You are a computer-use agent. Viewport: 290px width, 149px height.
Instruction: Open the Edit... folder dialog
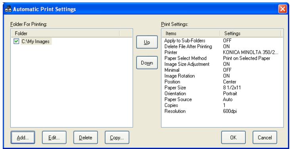click(x=54, y=138)
